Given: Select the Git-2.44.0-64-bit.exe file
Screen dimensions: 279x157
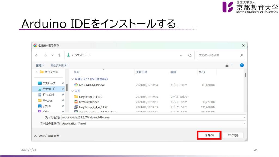Looking at the screenshot, I should (92, 85).
